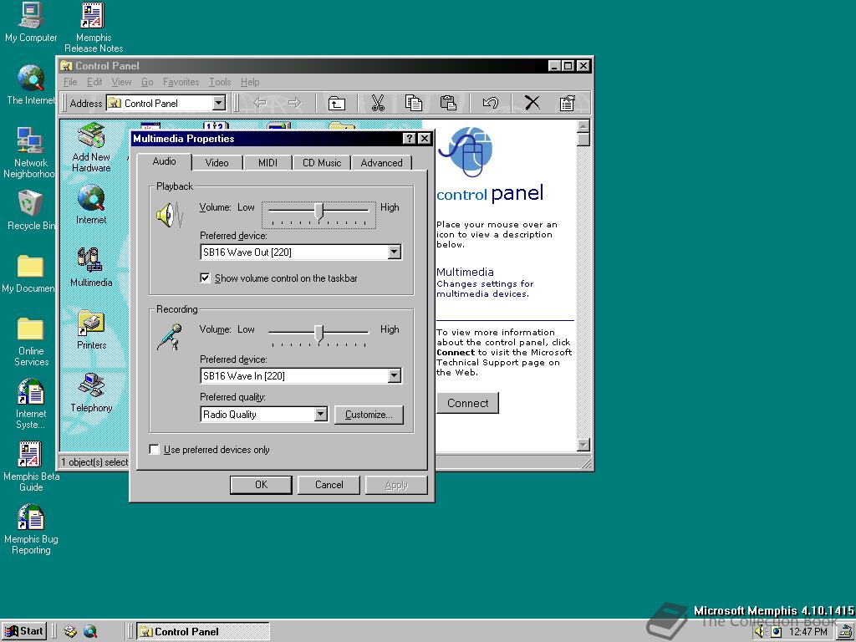Viewport: 856px width, 642px height.
Task: Click the Recording volume slider thumb
Action: coord(318,334)
